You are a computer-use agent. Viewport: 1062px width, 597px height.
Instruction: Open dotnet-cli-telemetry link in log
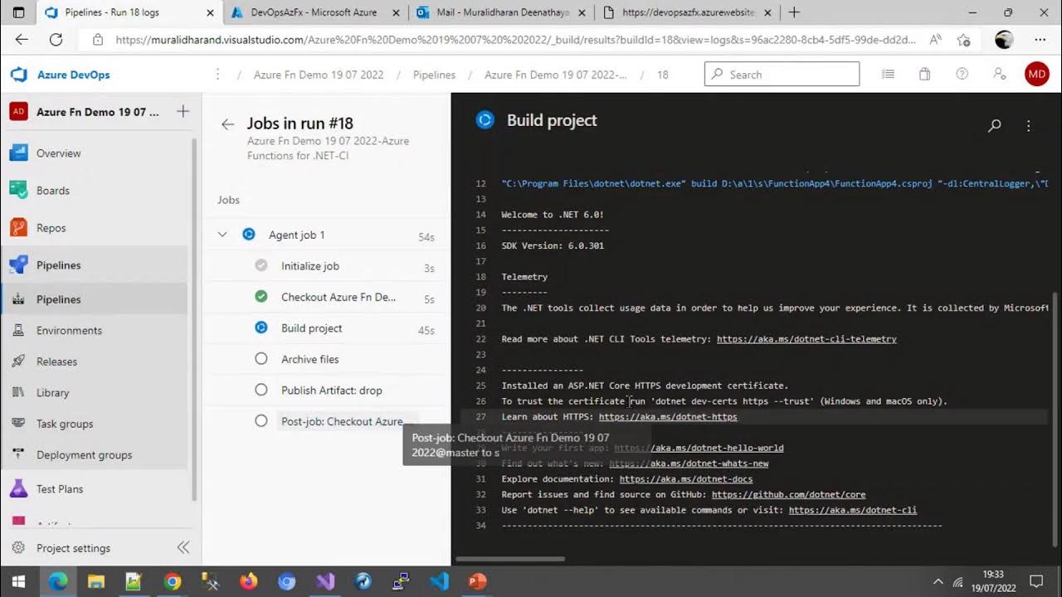pyautogui.click(x=806, y=339)
